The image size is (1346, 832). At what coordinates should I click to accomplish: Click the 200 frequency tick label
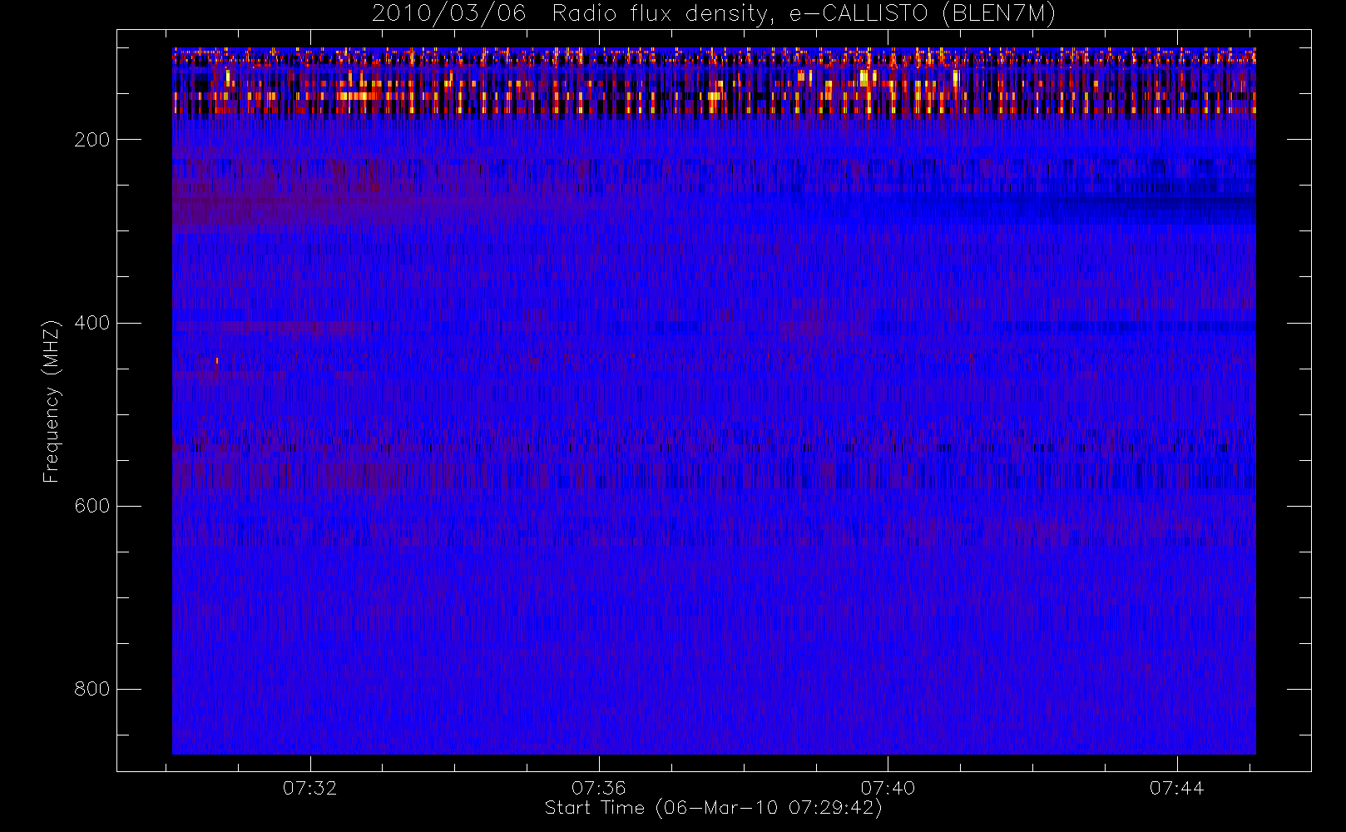point(92,140)
